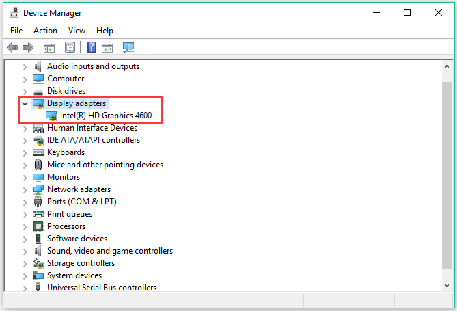
Task: Select IDE ATA/ATAPI controllers label
Action: click(x=94, y=140)
